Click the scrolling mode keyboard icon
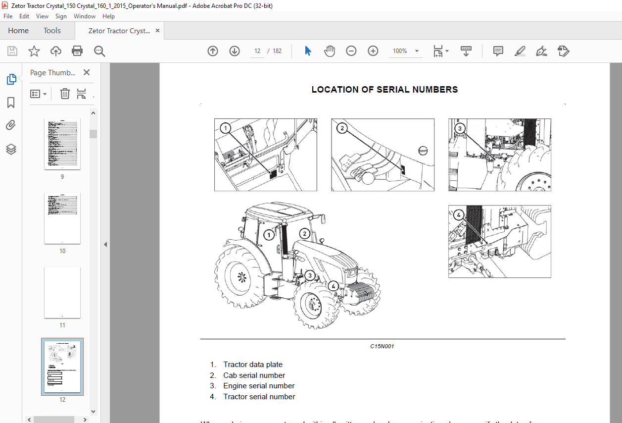The width and height of the screenshot is (622, 423). [466, 51]
